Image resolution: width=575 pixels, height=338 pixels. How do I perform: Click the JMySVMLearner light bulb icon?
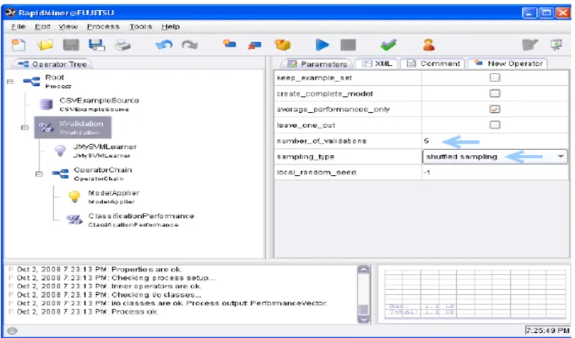click(x=60, y=151)
